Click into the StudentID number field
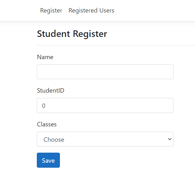This screenshot has width=195, height=173. (x=105, y=106)
